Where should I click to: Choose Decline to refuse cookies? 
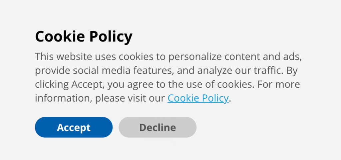point(158,127)
